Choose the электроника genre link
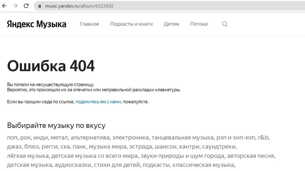The height and width of the screenshot is (171, 305). [x=130, y=138]
